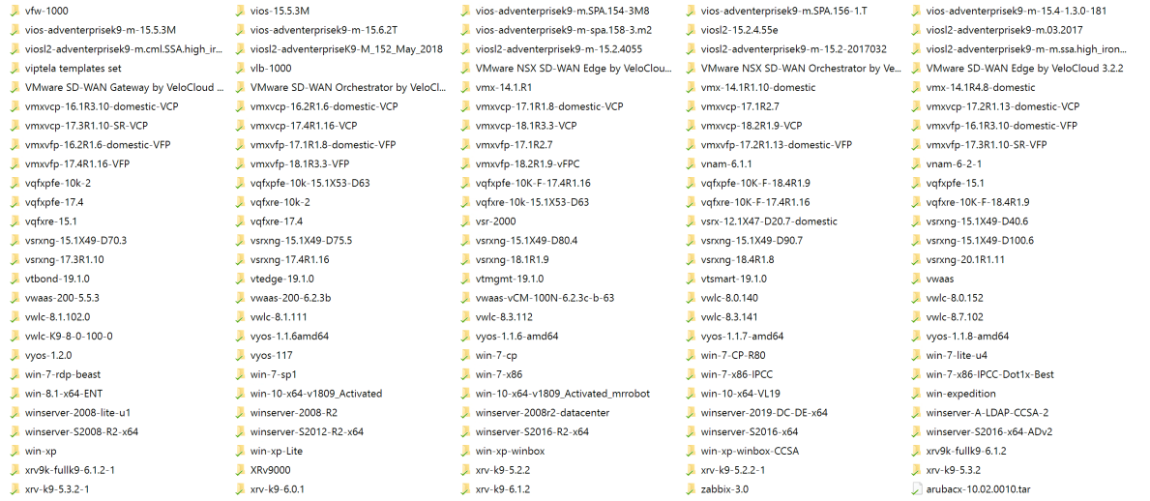1150x501 pixels.
Task: Click 'vqfxpfe-10K-F-18.4R1.9' folder name
Action: (754, 183)
